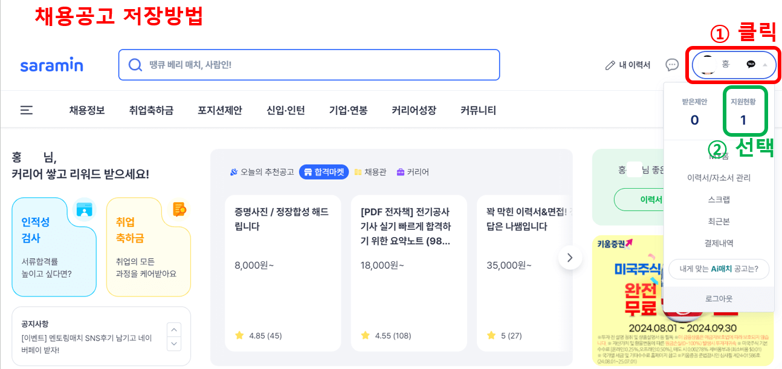The height and width of the screenshot is (369, 782).
Task: Select 스크랩 in the profile dropdown menu
Action: [718, 200]
